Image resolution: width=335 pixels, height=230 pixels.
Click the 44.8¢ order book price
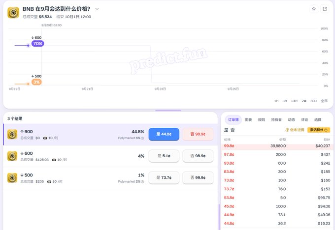[229, 224]
